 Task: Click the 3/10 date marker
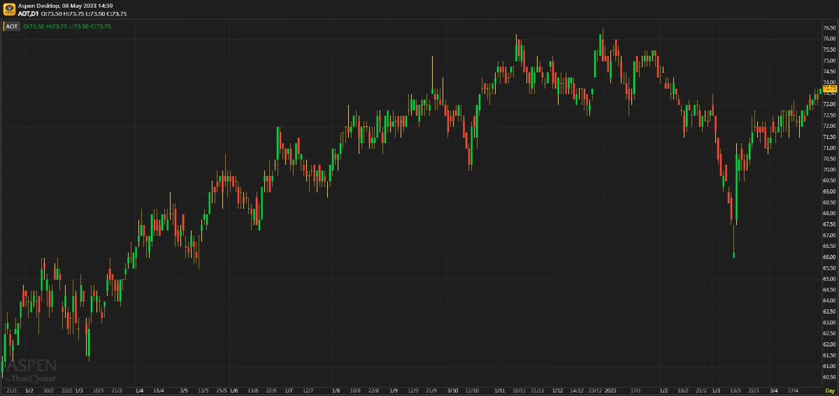click(452, 390)
